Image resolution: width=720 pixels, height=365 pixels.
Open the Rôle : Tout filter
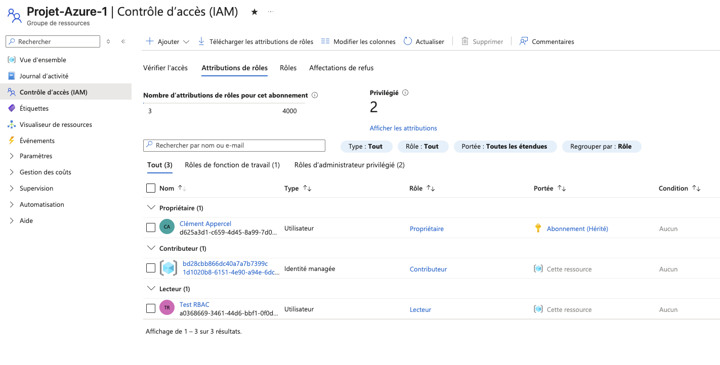tap(422, 146)
